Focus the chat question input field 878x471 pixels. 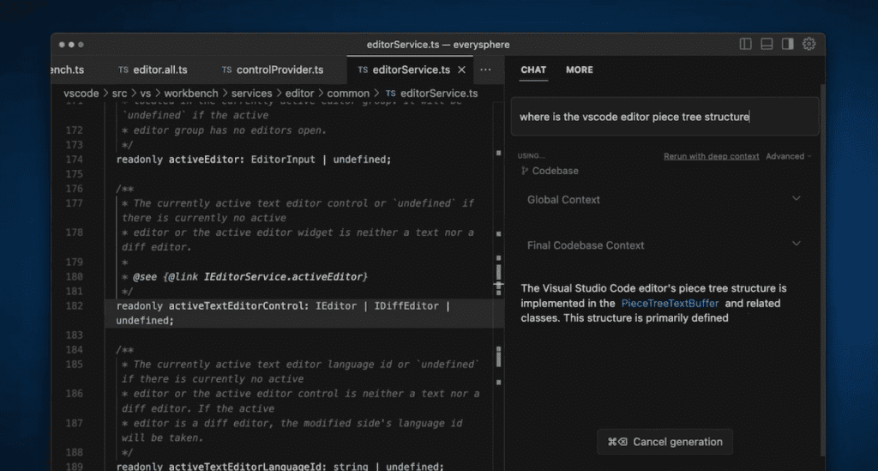click(x=665, y=117)
